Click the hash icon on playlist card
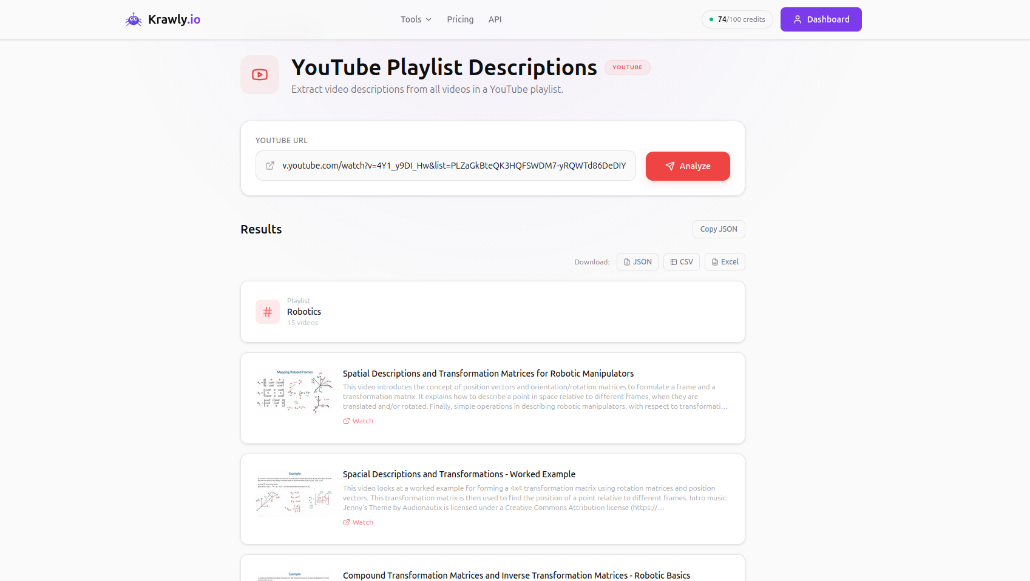The image size is (1030, 581). coord(268,312)
